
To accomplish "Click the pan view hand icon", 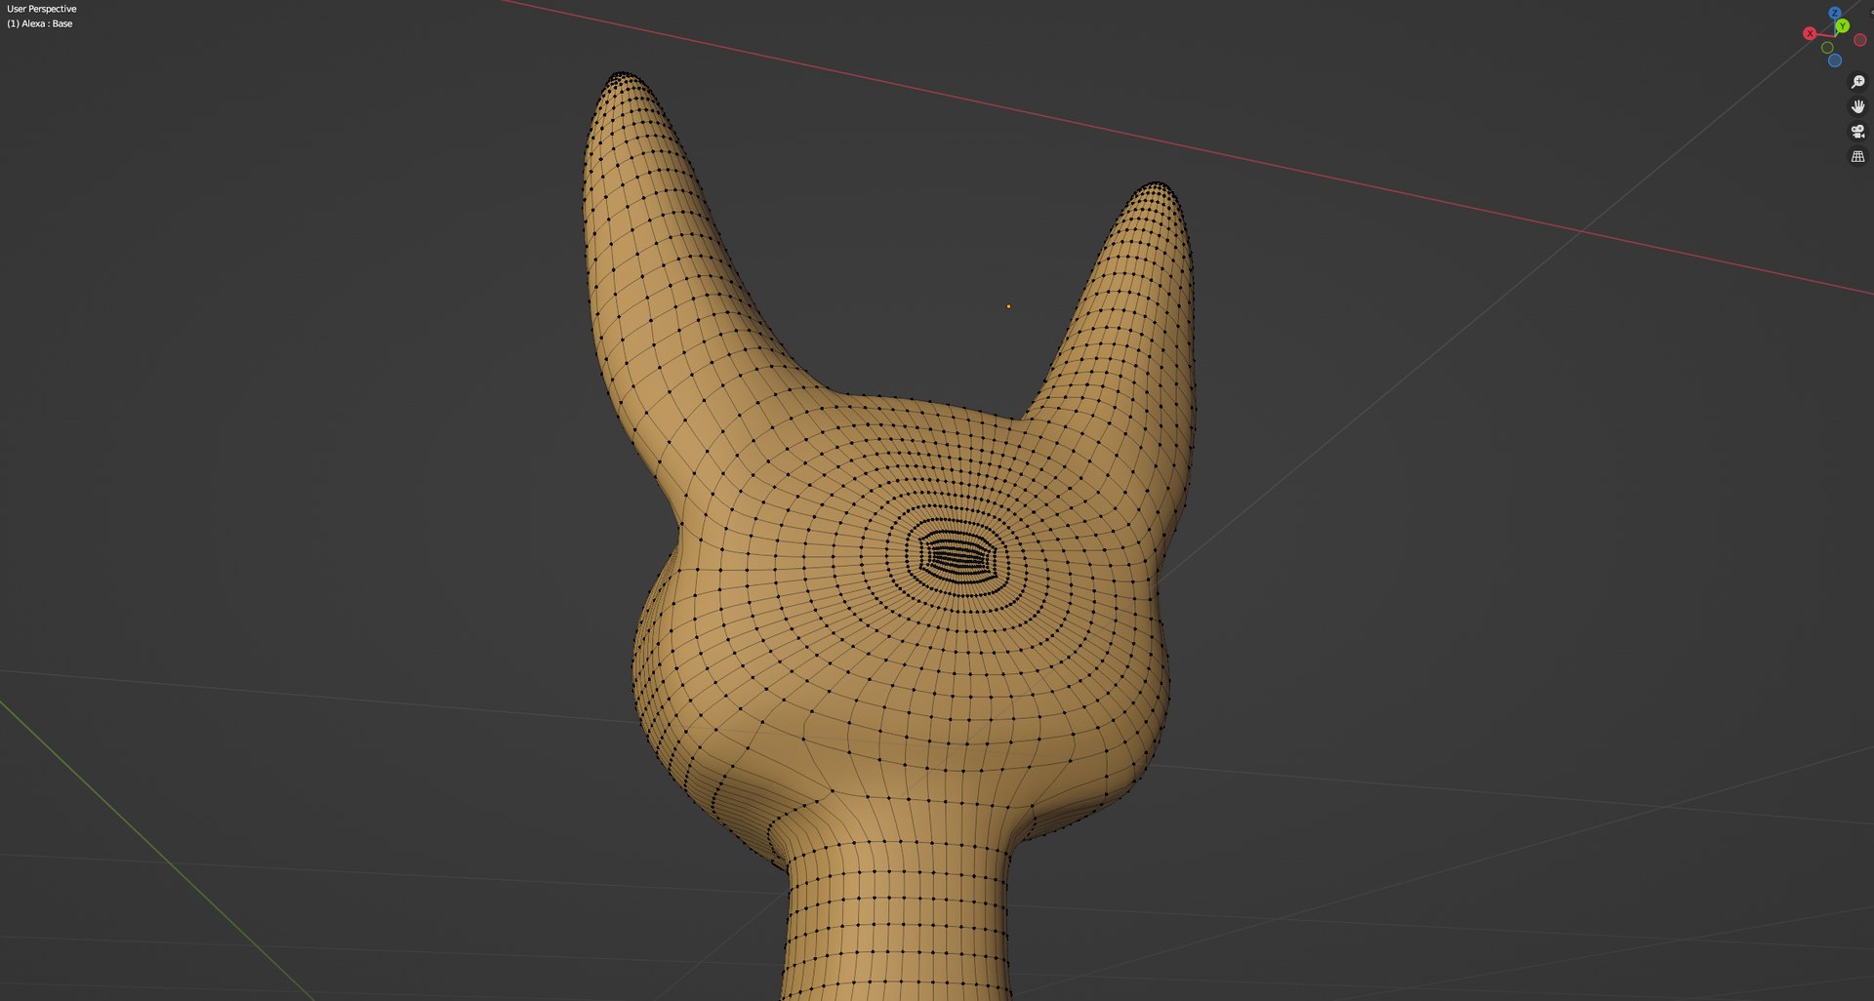I will tap(1857, 106).
